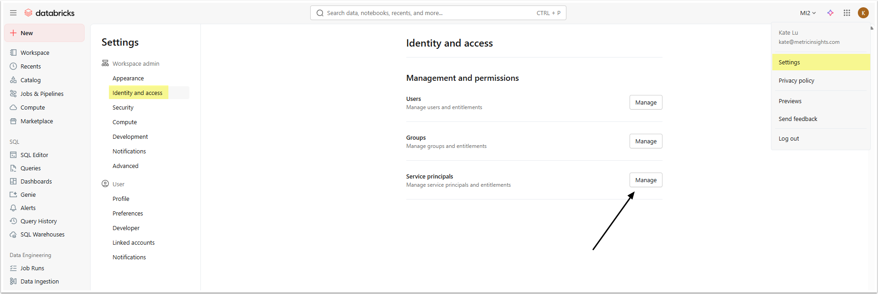Click the search data input field
The height and width of the screenshot is (294, 878).
tap(430, 13)
